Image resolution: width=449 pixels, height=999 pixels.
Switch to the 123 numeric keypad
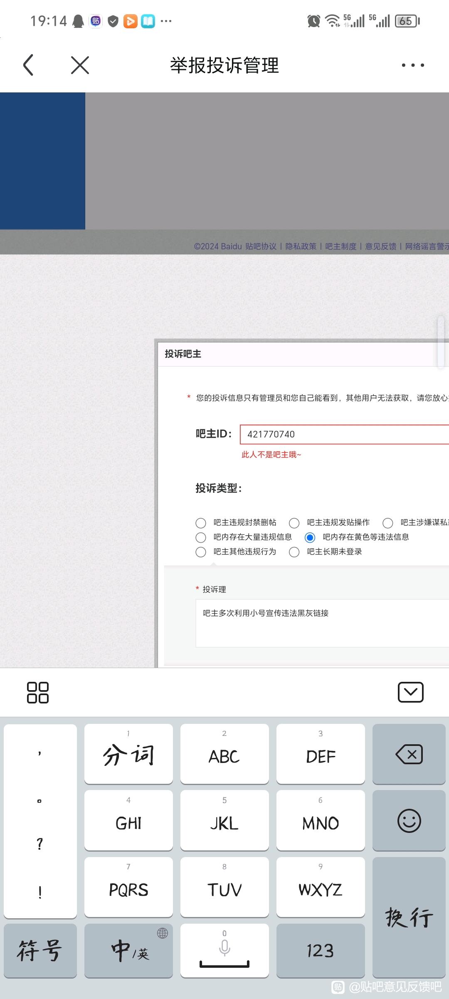[x=320, y=951]
